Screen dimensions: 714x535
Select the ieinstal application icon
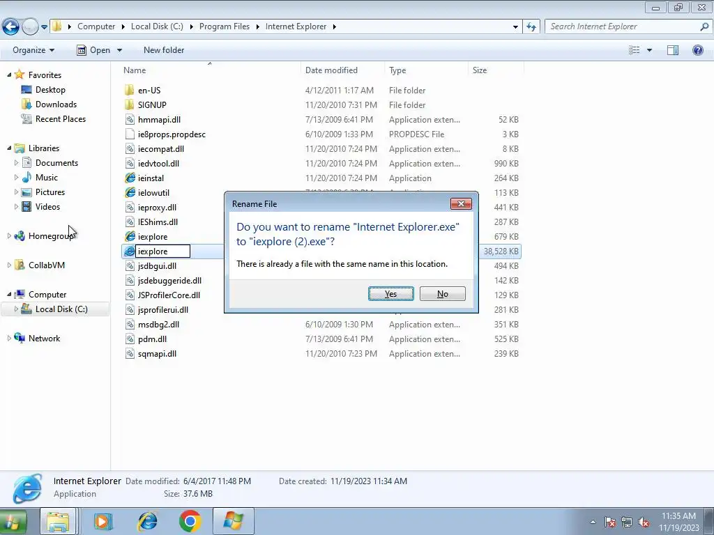click(130, 178)
